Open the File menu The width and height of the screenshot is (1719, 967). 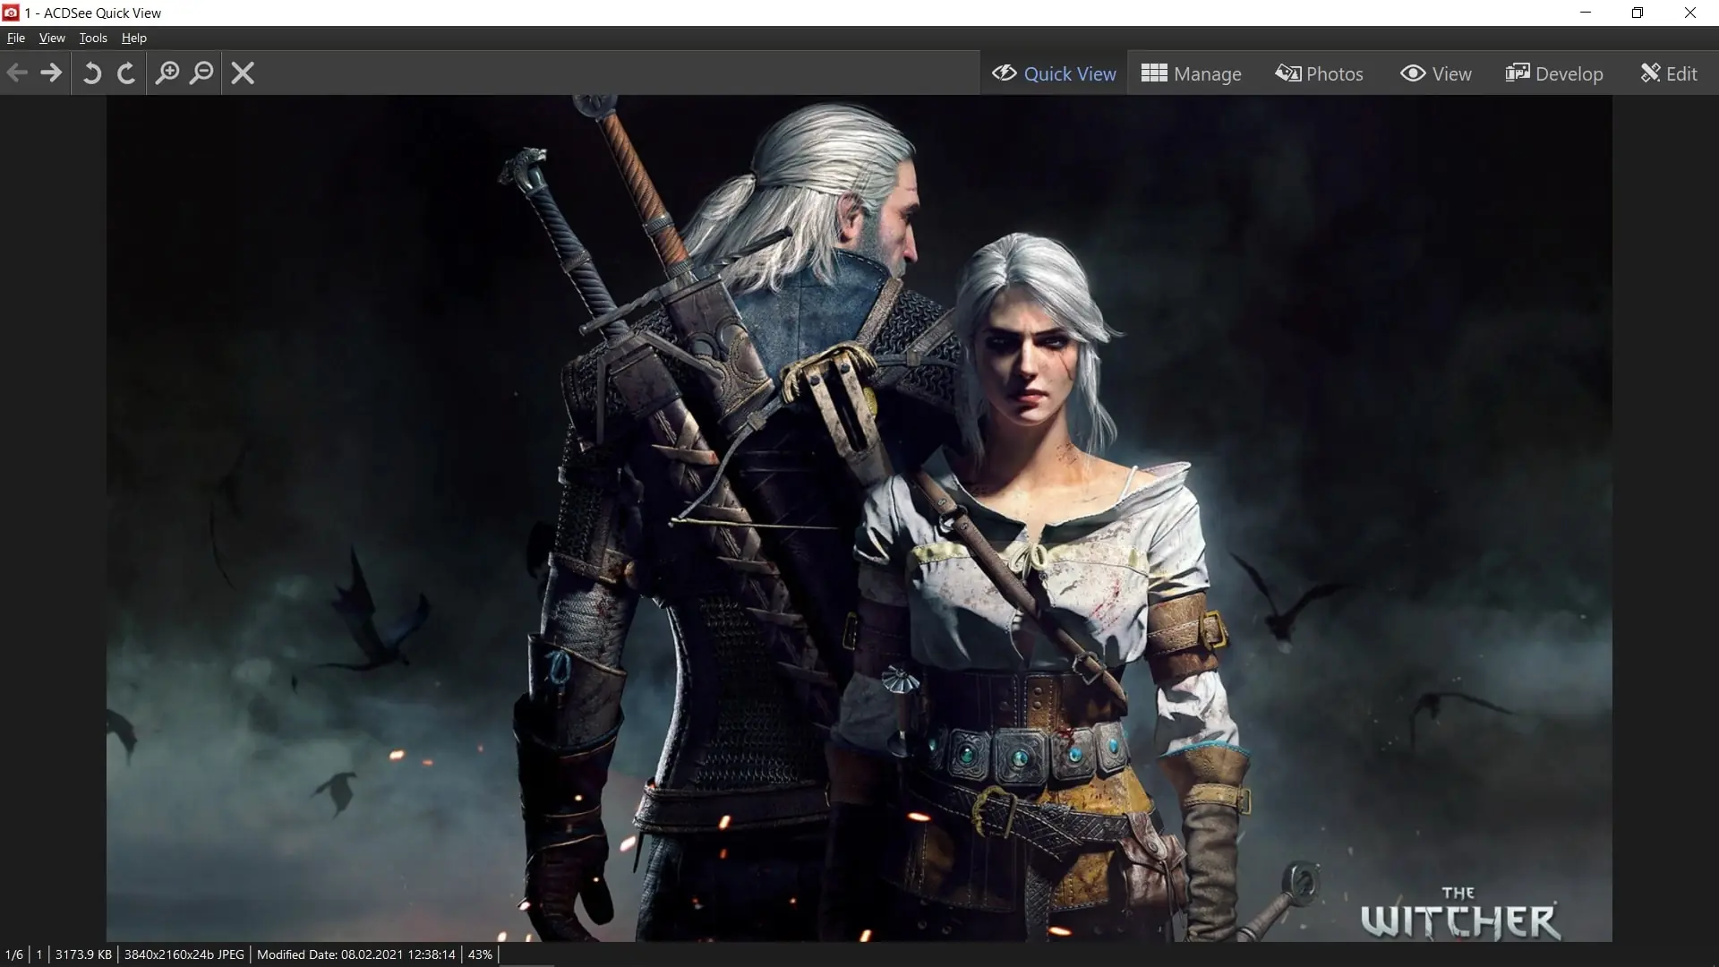(16, 38)
